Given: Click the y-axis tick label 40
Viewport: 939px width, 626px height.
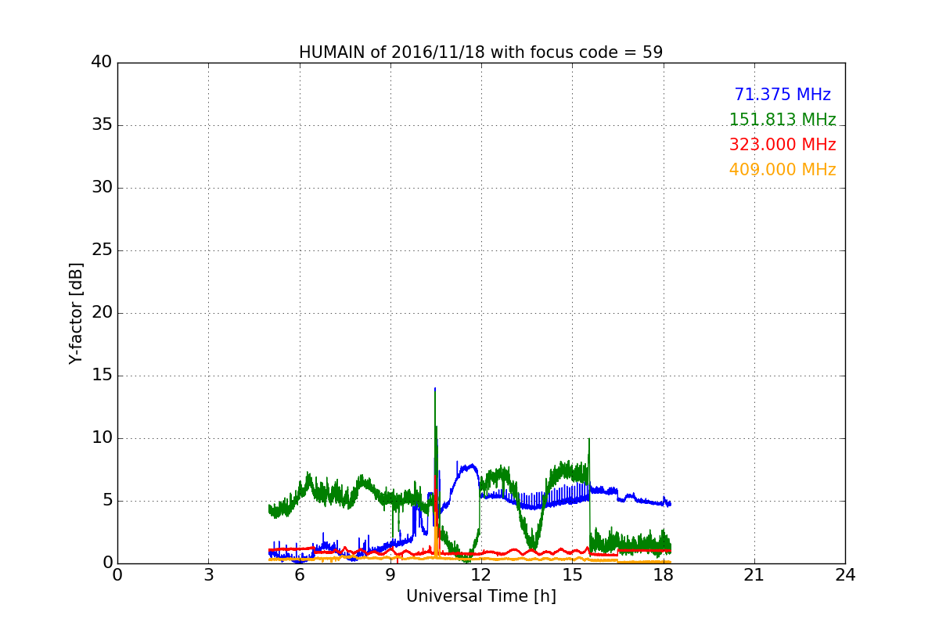Looking at the screenshot, I should [x=101, y=63].
